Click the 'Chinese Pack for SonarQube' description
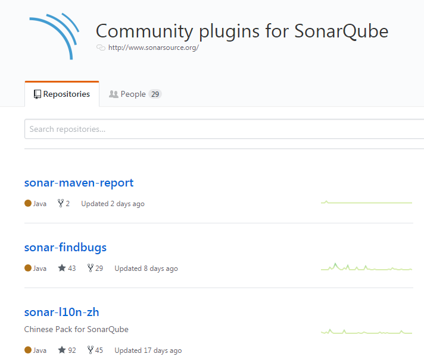Image resolution: width=424 pixels, height=360 pixels. point(76,329)
